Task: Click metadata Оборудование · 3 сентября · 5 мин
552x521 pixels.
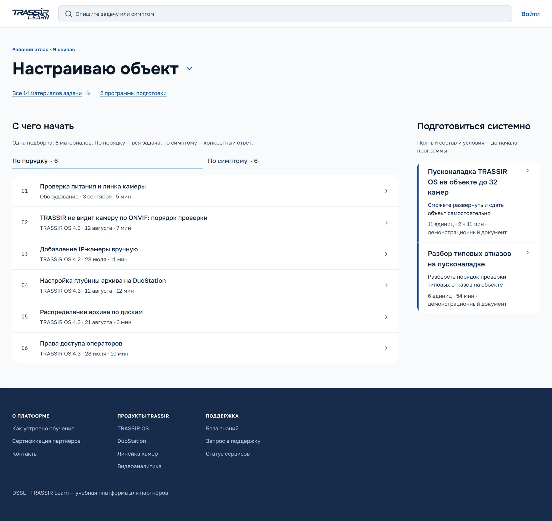Action: click(85, 197)
